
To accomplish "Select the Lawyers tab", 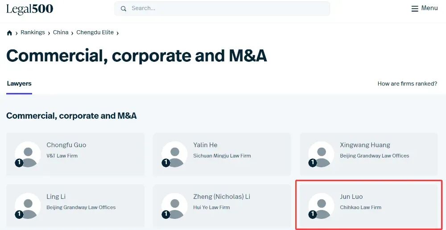I will 19,84.
